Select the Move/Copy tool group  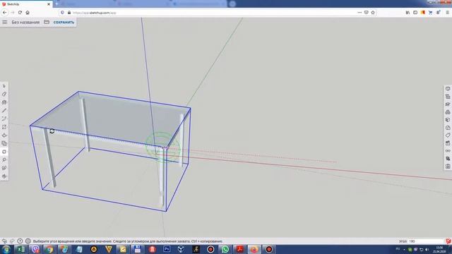coord(4,143)
